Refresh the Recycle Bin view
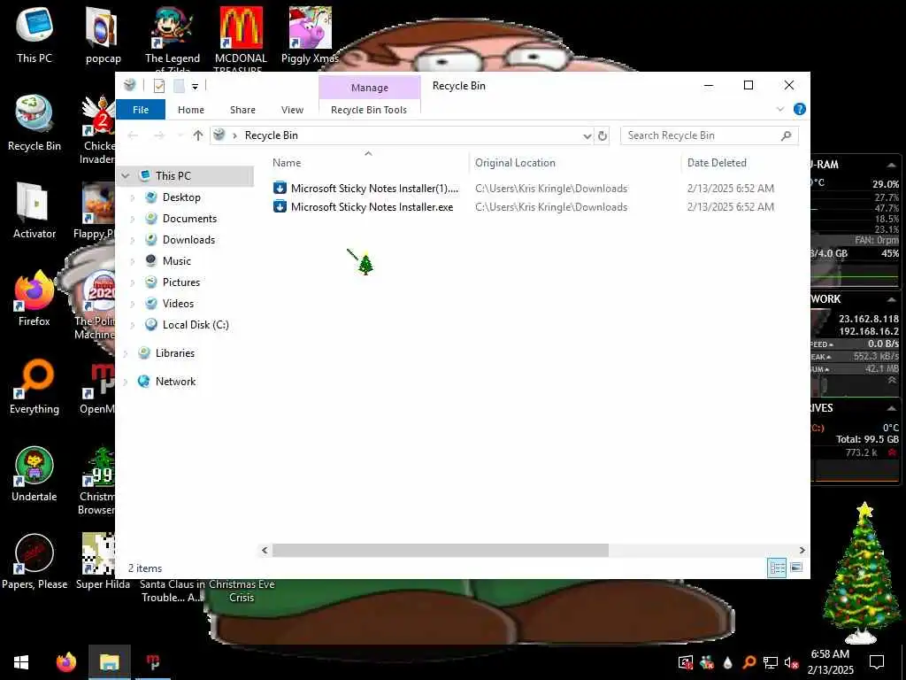Screen dimensions: 906x680 (x=602, y=135)
